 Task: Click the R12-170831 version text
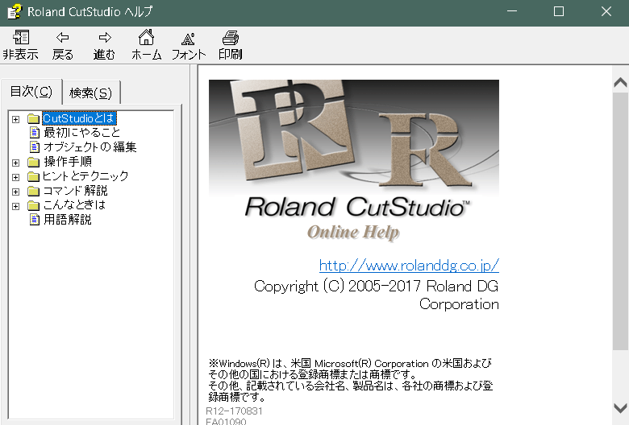[x=235, y=411]
